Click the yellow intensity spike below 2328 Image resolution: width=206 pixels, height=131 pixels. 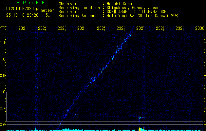[168, 128]
